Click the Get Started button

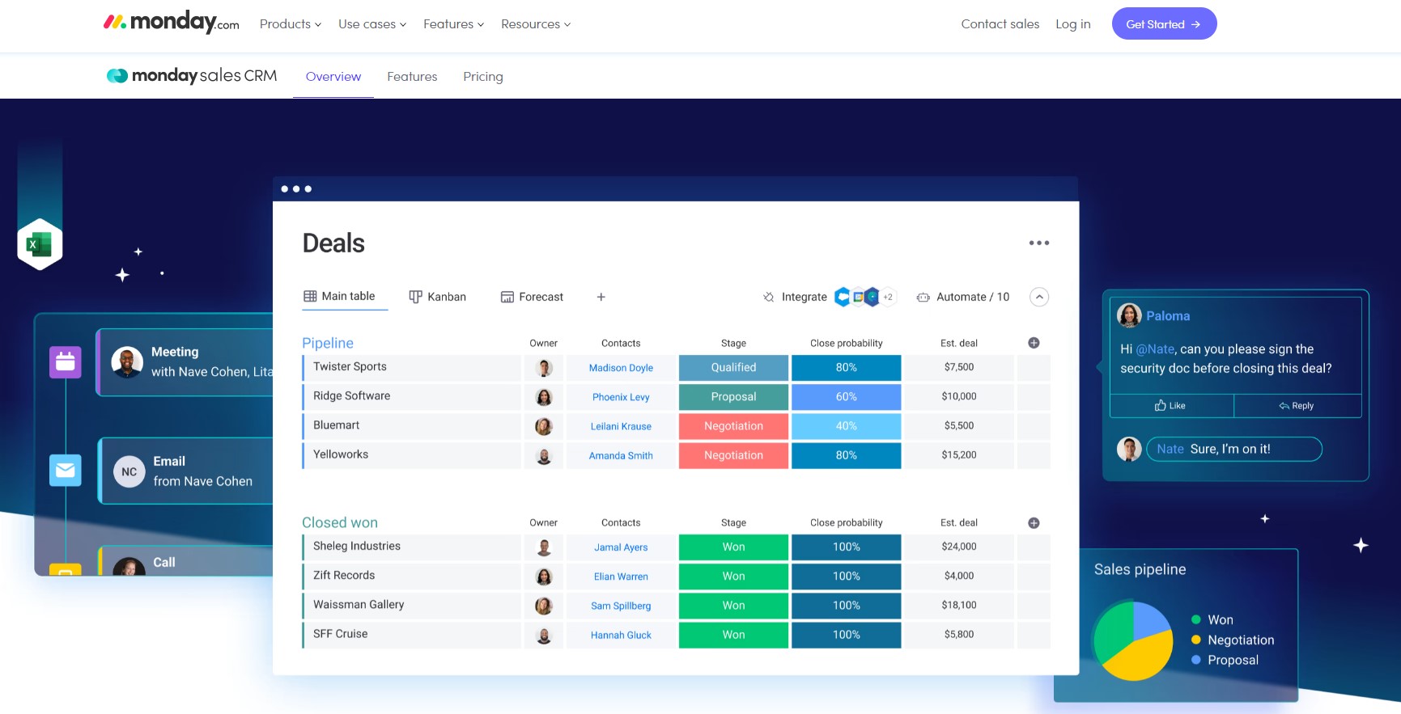pyautogui.click(x=1164, y=23)
